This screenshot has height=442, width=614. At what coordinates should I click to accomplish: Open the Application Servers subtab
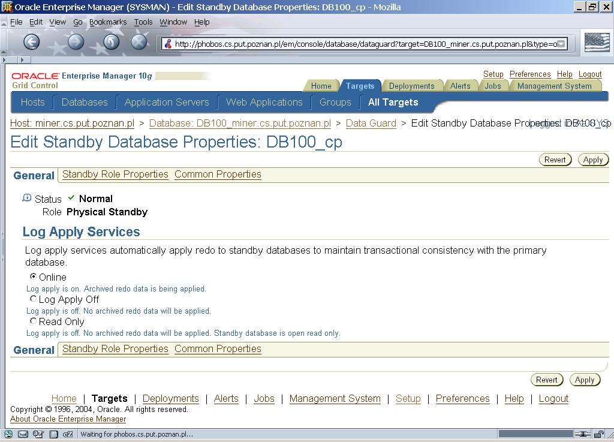coord(167,102)
